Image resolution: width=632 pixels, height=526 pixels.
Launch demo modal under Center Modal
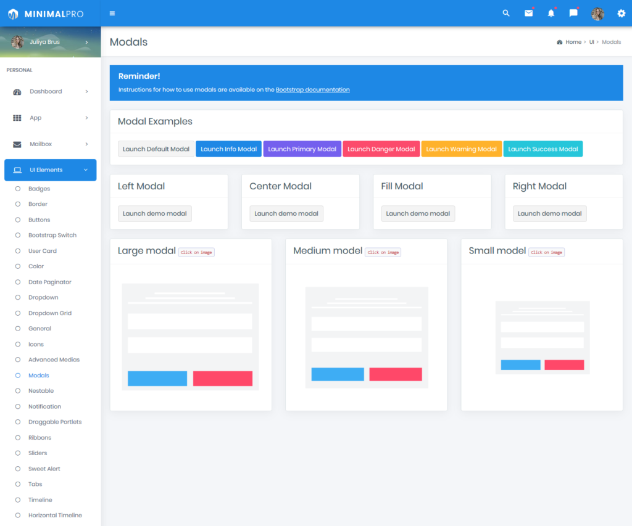click(286, 213)
